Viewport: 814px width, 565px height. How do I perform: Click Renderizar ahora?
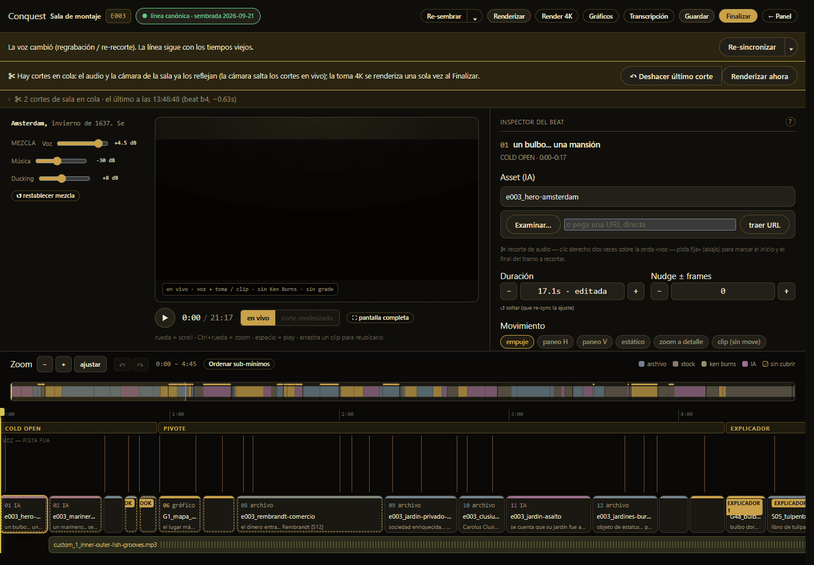(x=759, y=76)
